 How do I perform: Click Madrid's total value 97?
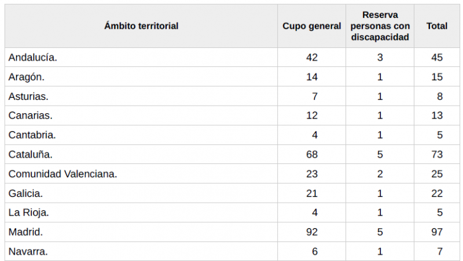(x=437, y=232)
